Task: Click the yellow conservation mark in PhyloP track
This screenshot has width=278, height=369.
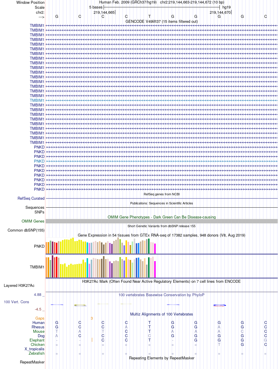Action: (x=80, y=305)
